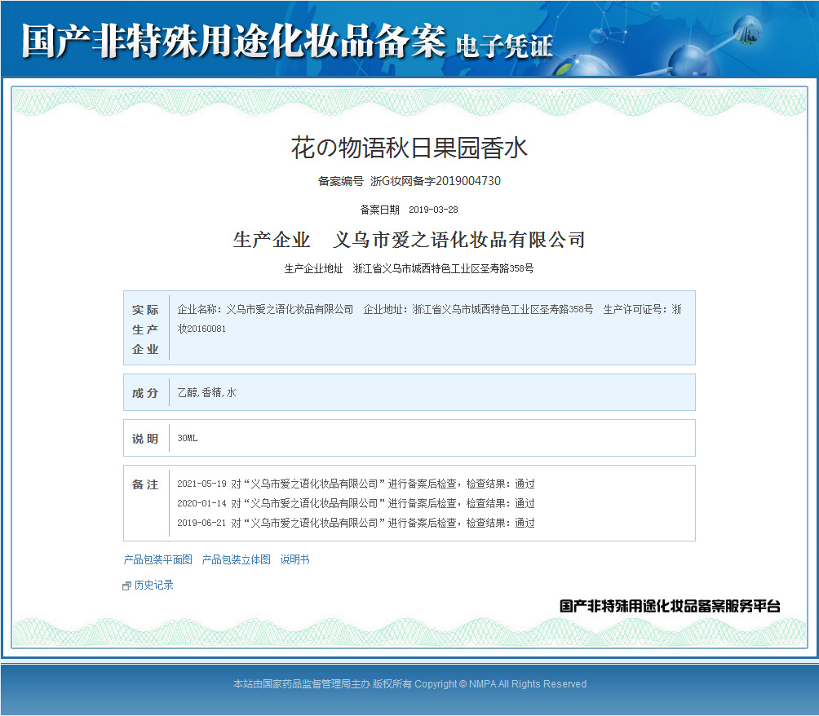The width and height of the screenshot is (819, 716).
Task: Open the 历史记录 link
Action: (x=153, y=585)
